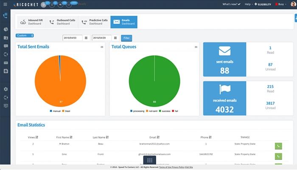297x170 pixels.
Task: Open calendar picker for end date 2016/04/29
Action: click(x=115, y=38)
